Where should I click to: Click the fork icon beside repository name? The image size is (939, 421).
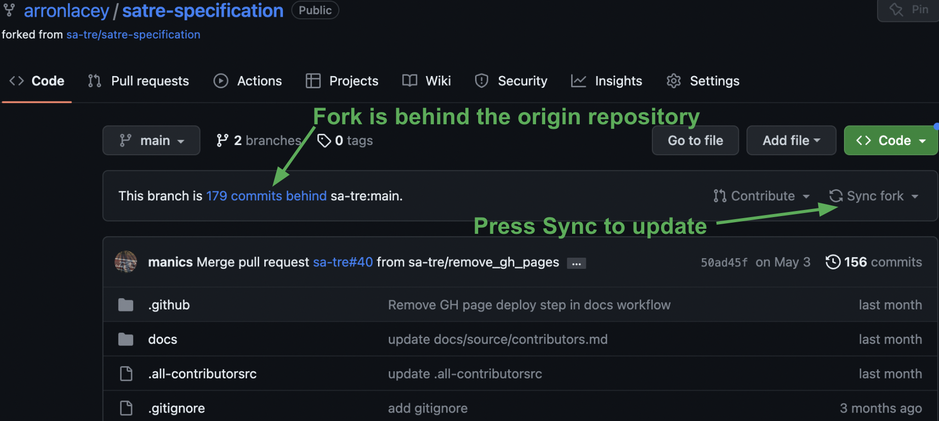pos(9,10)
